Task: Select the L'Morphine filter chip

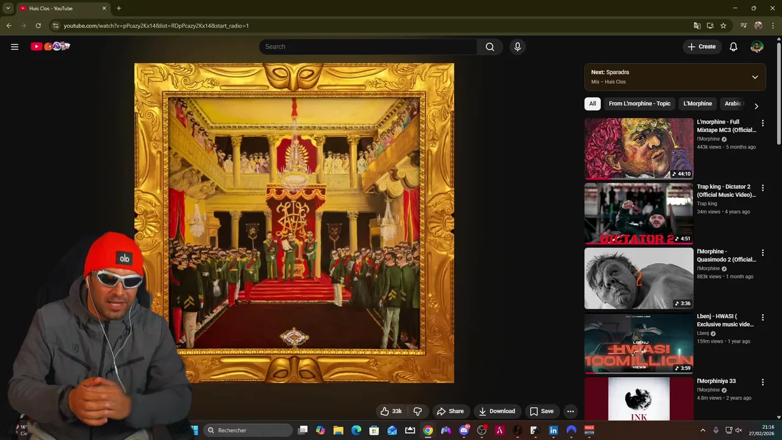Action: [698, 103]
